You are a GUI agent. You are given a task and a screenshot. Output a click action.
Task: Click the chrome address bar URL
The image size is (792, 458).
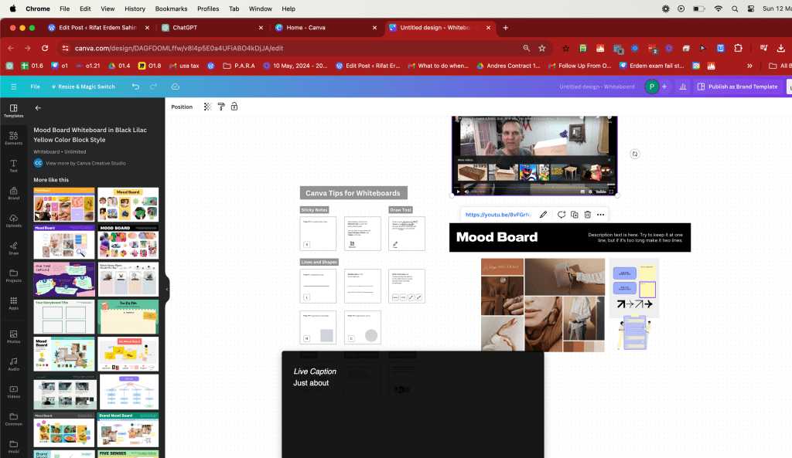tap(179, 49)
